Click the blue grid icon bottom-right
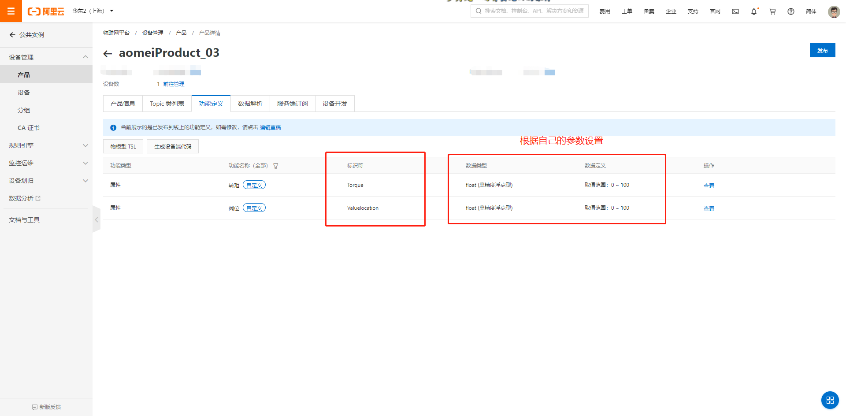Image resolution: width=846 pixels, height=416 pixels. coord(830,400)
